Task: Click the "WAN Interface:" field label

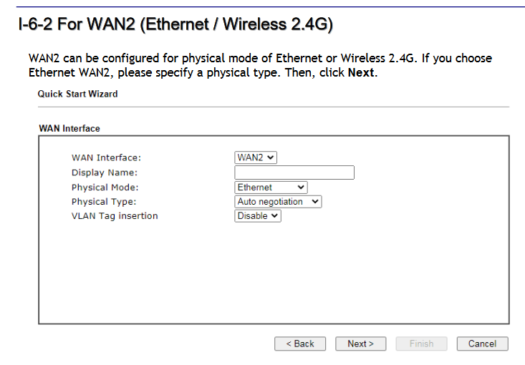Action: [106, 157]
